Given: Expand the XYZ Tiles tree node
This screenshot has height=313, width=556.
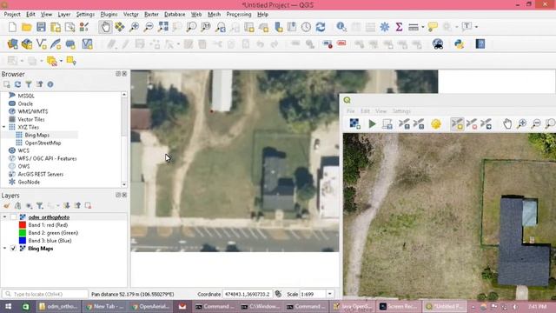Looking at the screenshot, I should (3, 127).
